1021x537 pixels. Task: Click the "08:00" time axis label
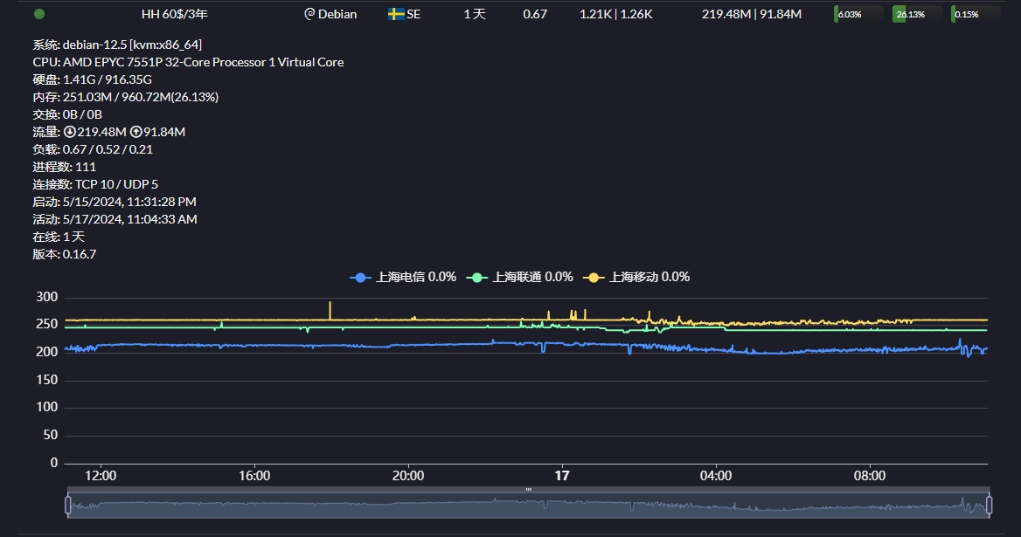pos(870,476)
